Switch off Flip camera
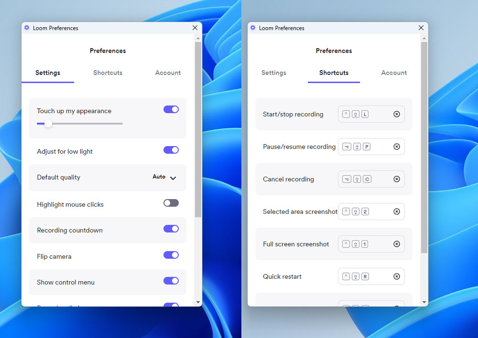Image resolution: width=478 pixels, height=338 pixels. (171, 255)
